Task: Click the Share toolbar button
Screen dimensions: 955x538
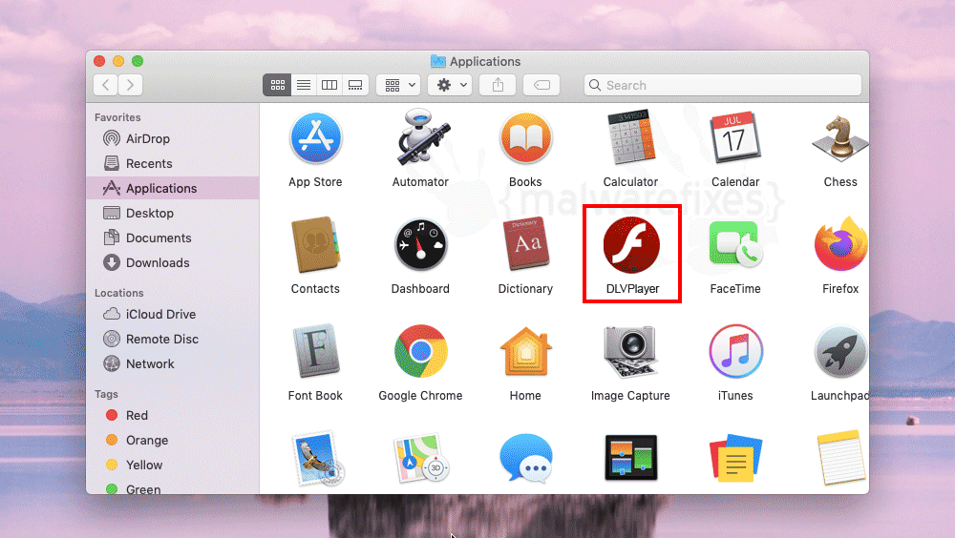Action: point(499,85)
